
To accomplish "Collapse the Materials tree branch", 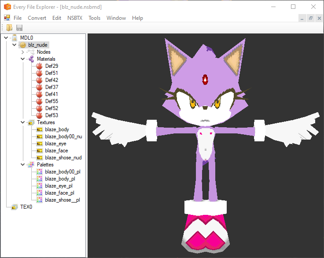I will pyautogui.click(x=23, y=59).
